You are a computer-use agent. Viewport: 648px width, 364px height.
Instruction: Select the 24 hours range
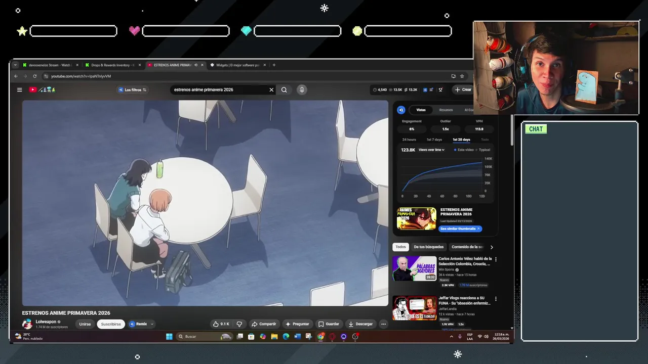[409, 140]
